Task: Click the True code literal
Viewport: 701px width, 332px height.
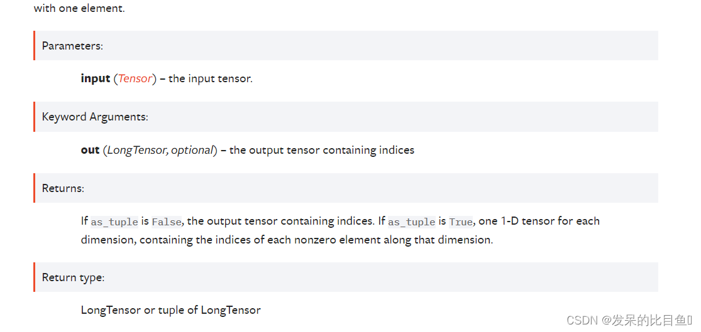Action: 461,222
